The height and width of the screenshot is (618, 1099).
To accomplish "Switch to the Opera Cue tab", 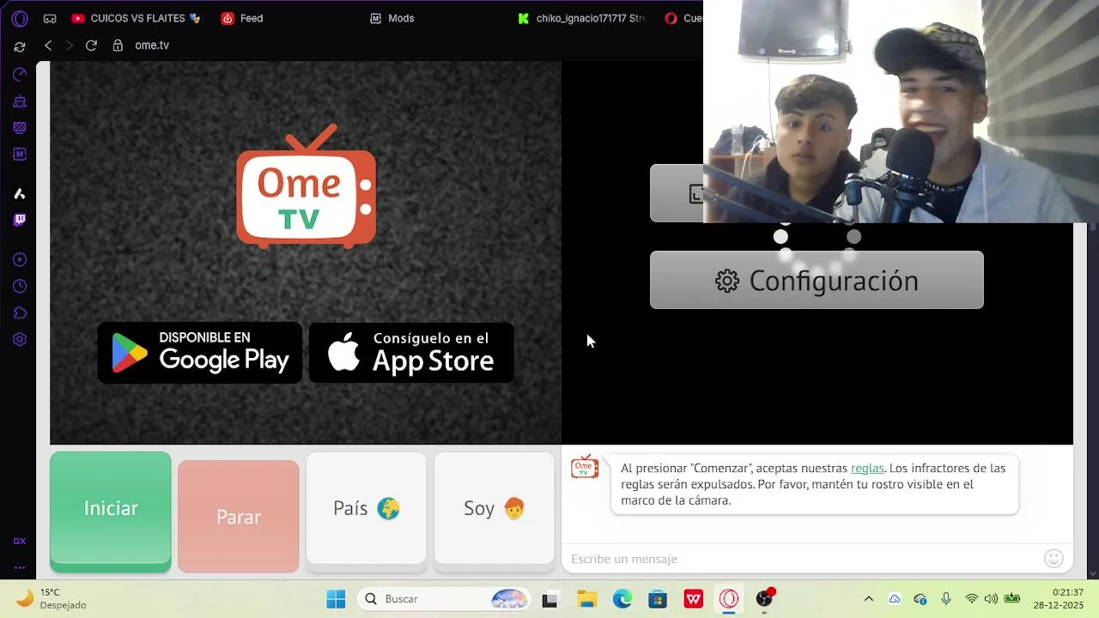I will 683,18.
